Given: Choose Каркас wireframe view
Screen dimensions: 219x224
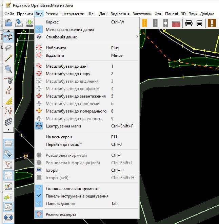Looking at the screenshot, I should [x=87, y=22].
